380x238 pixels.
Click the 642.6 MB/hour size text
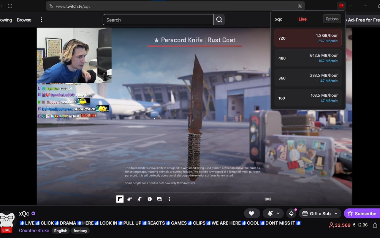[324, 55]
